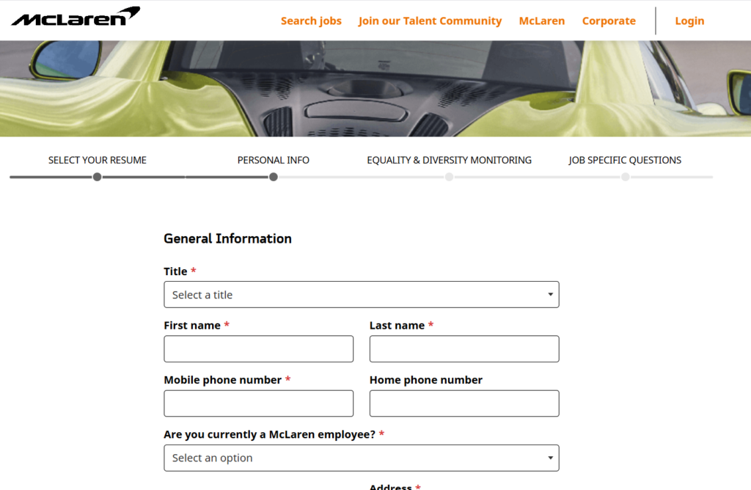The width and height of the screenshot is (751, 490).
Task: Click into the Home phone number field
Action: (x=464, y=403)
